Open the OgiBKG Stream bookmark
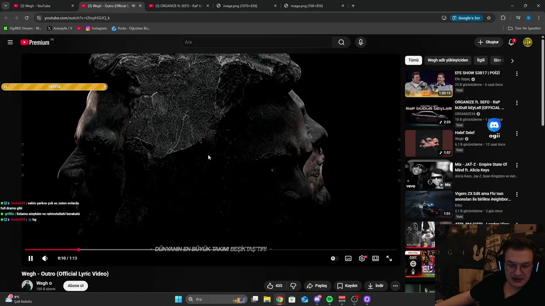Viewport: 545px width, 306px height. point(23,28)
